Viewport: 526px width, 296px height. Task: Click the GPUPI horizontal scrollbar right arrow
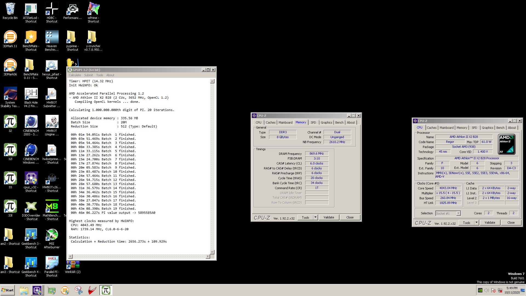point(208,256)
